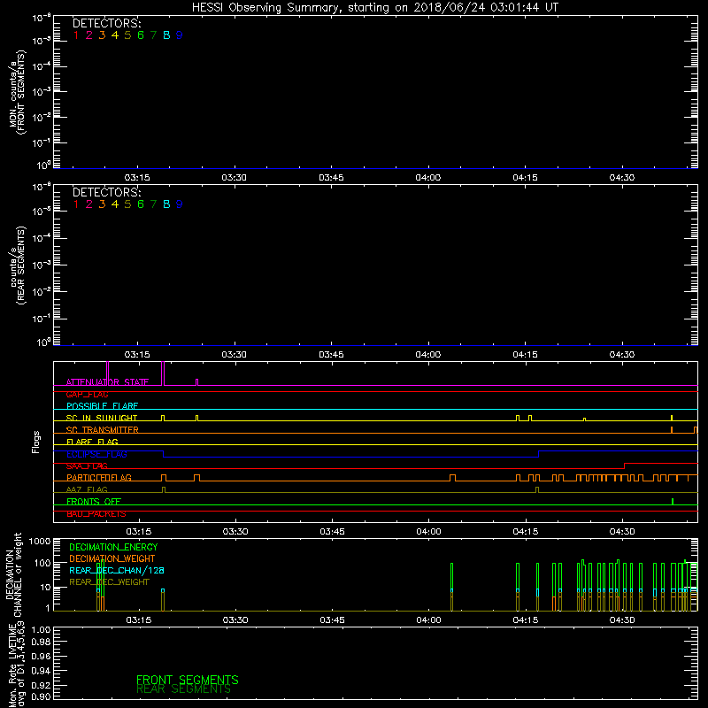708x708 pixels.
Task: Select green detector 6 in rear segments legend
Action: (x=141, y=204)
